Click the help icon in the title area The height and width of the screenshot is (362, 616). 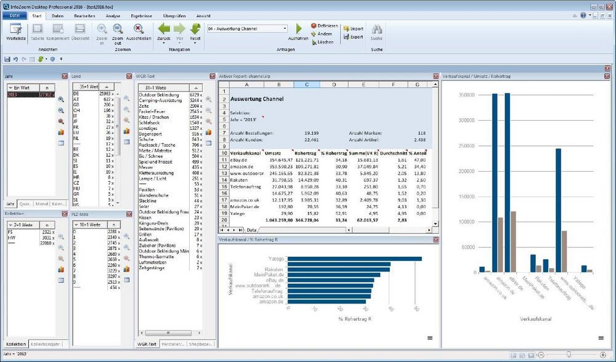[x=583, y=15]
